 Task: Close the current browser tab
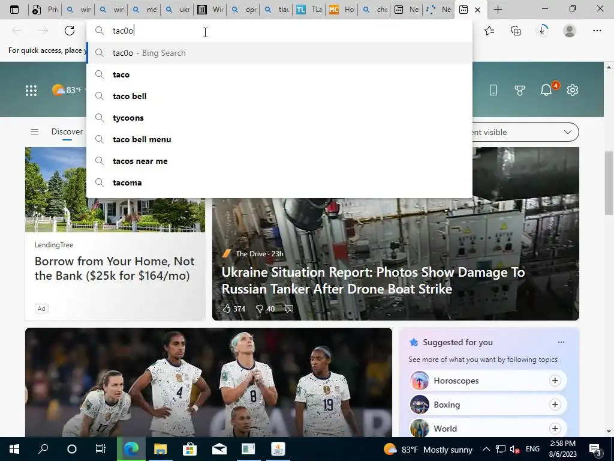coord(477,10)
